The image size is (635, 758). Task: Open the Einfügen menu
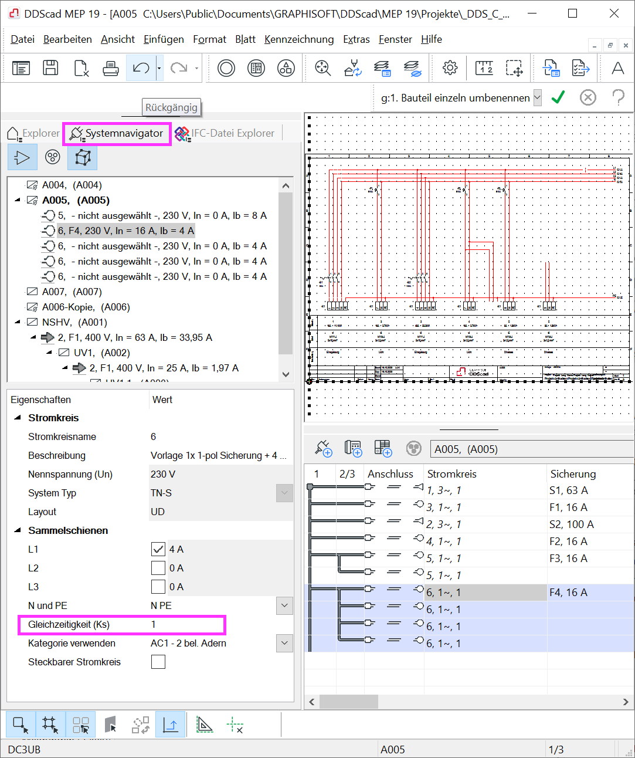(x=164, y=39)
